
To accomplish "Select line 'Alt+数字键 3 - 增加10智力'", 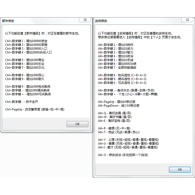I will click(x=115, y=52).
